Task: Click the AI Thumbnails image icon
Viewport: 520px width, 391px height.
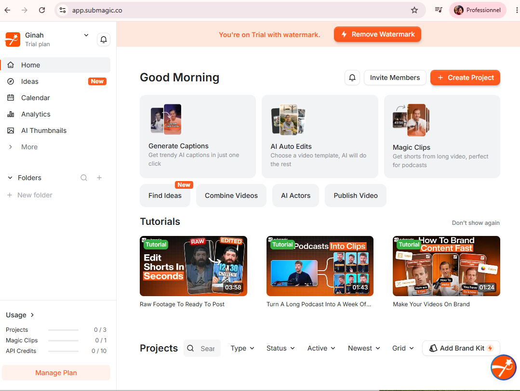Action: (x=11, y=130)
